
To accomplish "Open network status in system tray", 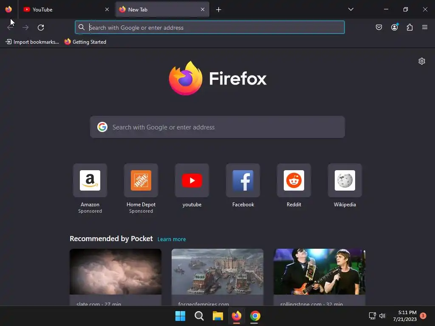I will click(x=372, y=316).
